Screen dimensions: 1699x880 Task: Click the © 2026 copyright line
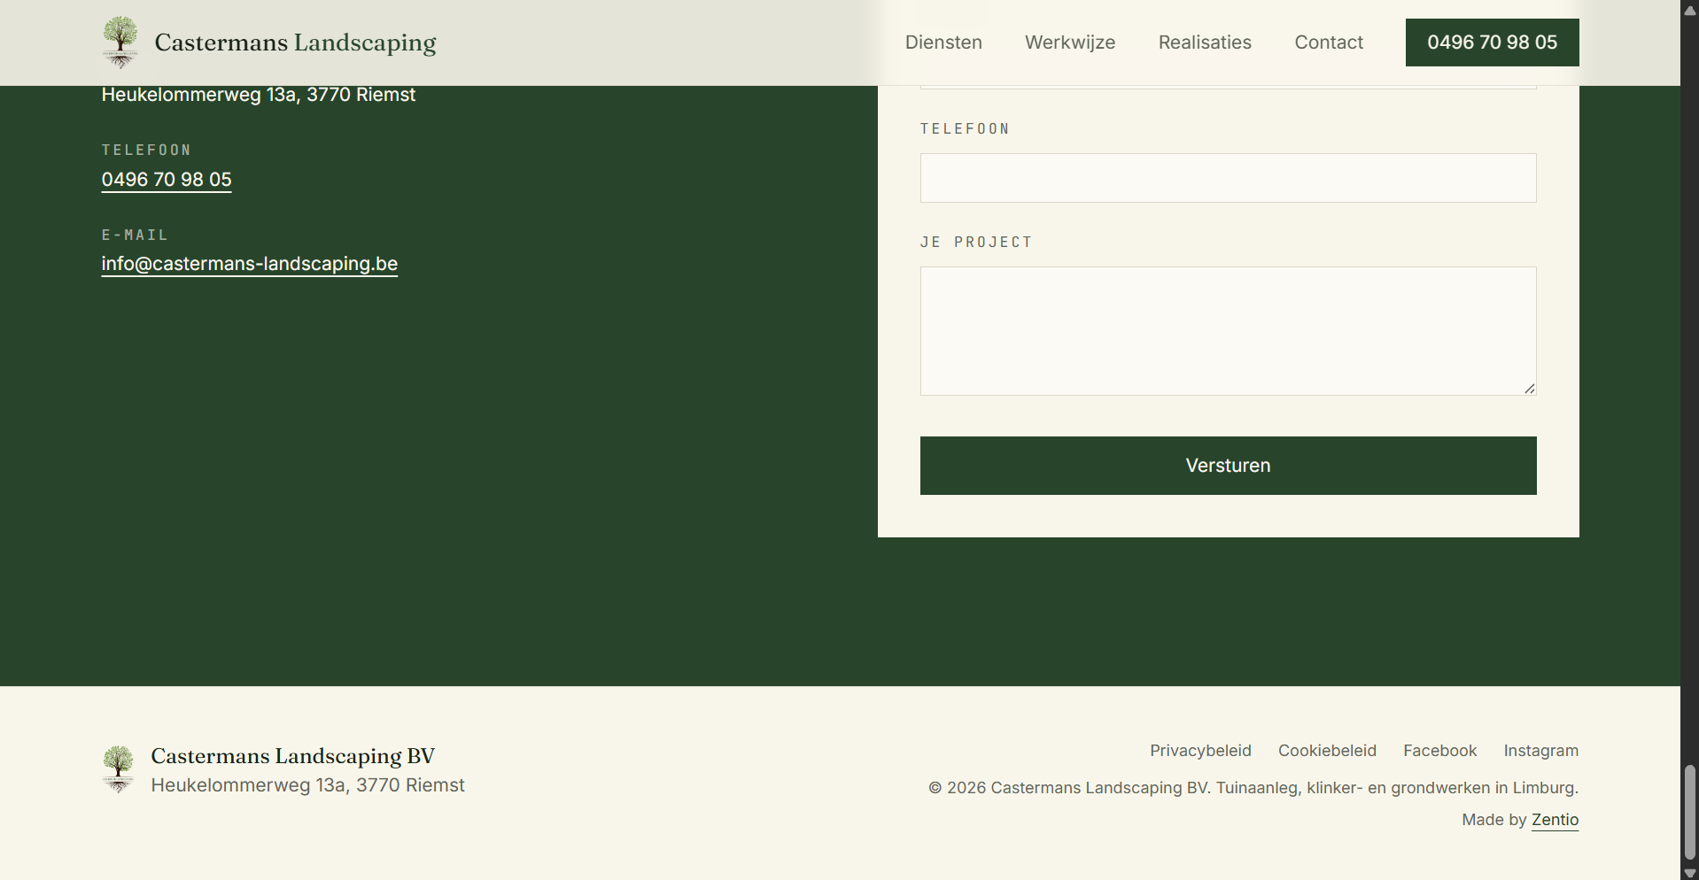coord(1253,788)
